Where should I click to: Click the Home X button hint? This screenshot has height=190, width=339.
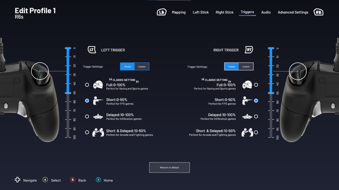pos(98,180)
